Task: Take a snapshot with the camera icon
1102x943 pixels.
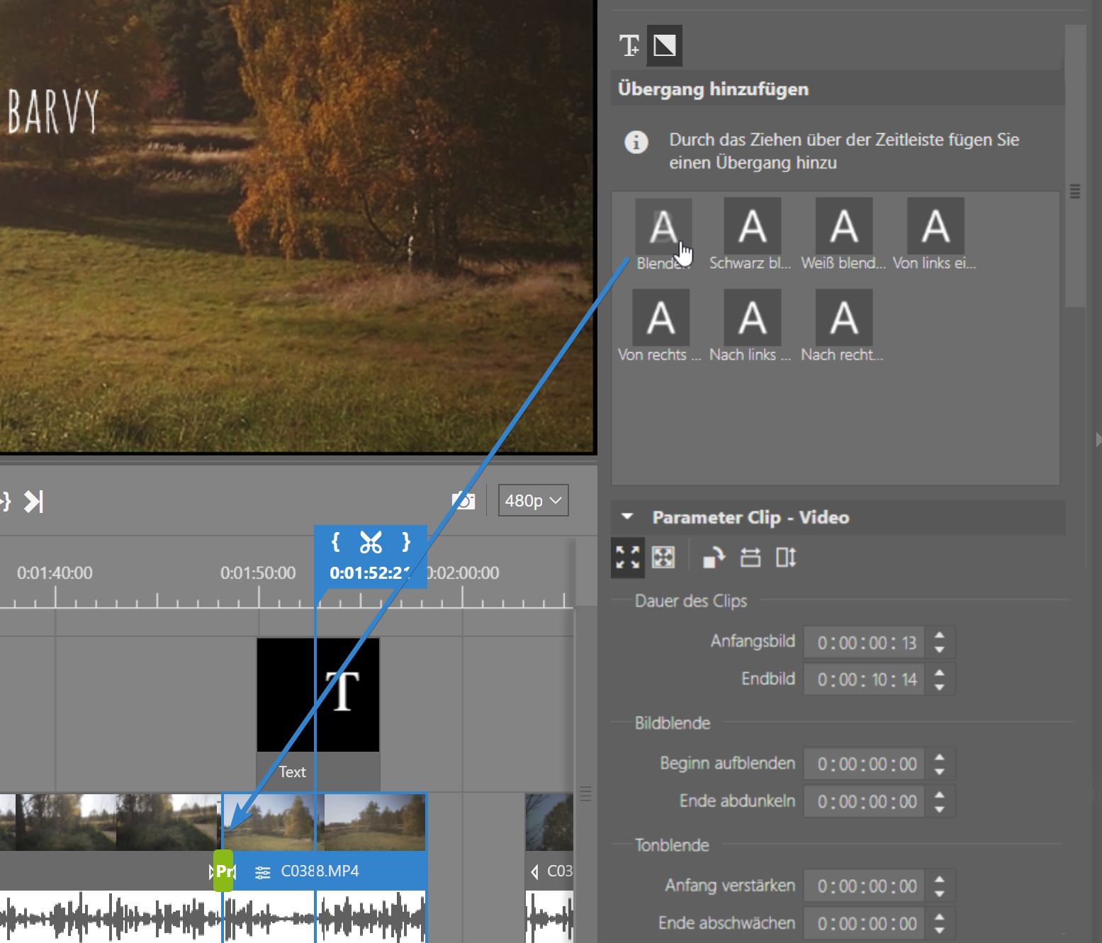Action: [463, 500]
